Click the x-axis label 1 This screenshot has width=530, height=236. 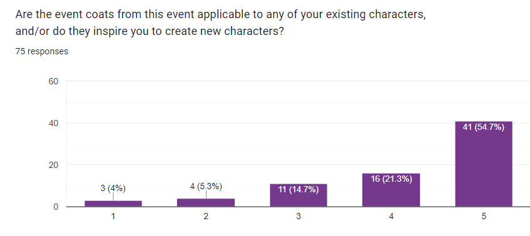[x=113, y=217]
